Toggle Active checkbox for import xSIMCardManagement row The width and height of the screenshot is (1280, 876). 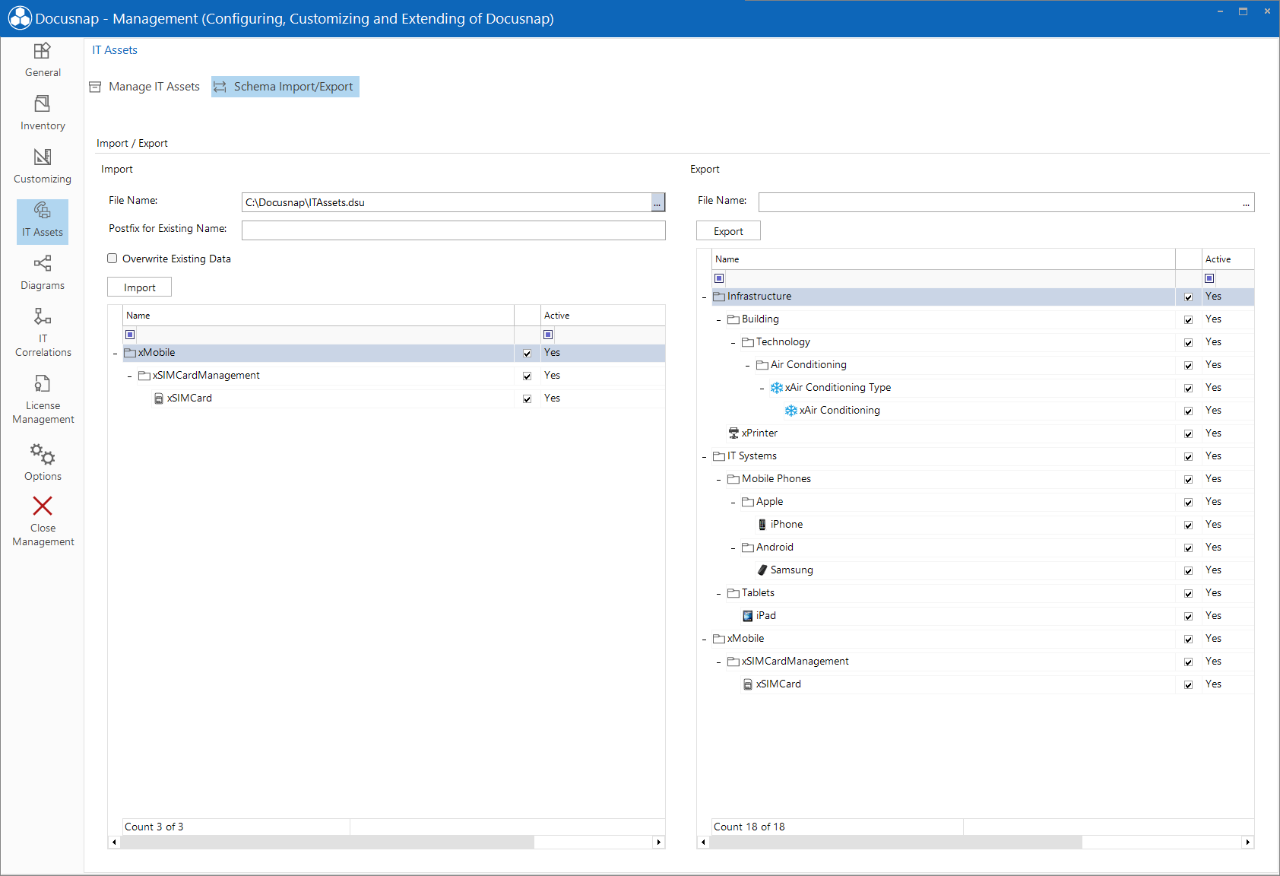pyautogui.click(x=527, y=376)
